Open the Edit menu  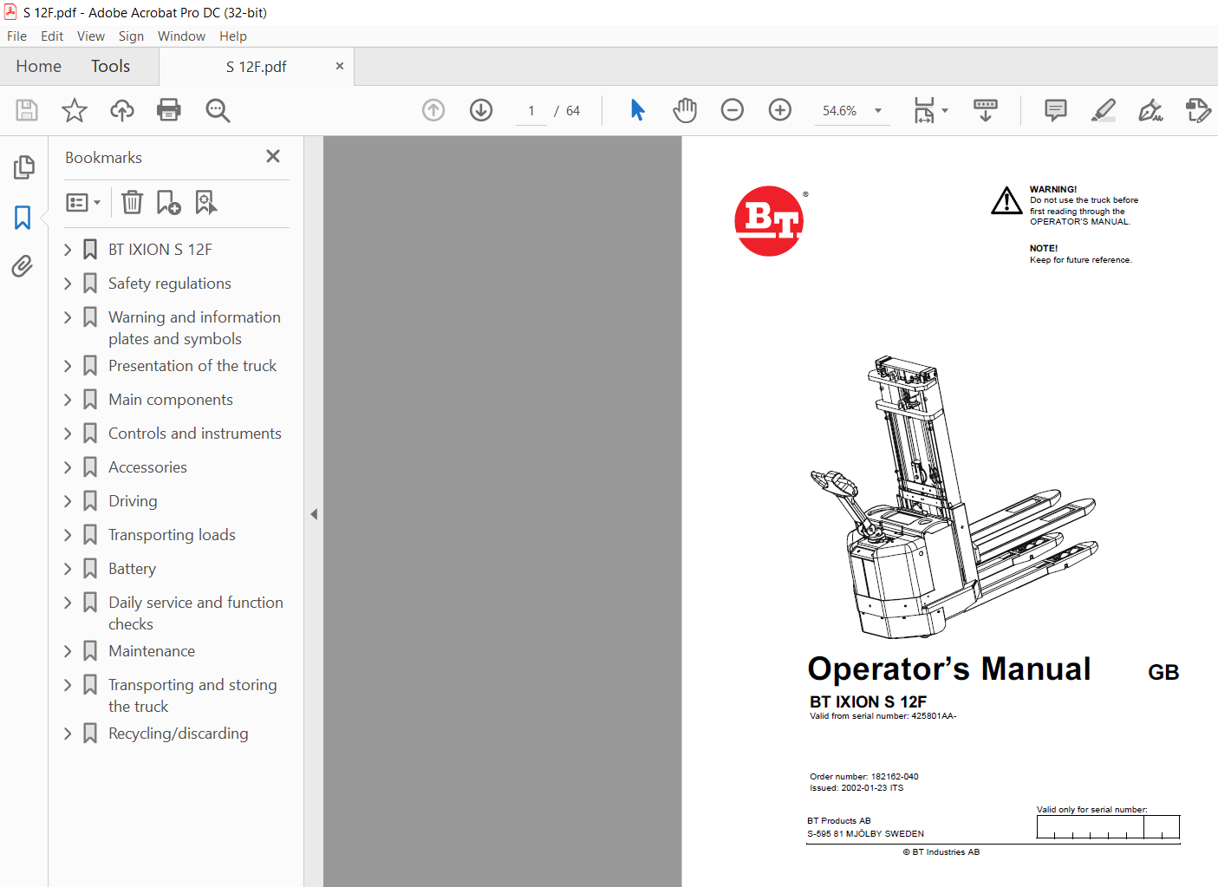point(52,36)
